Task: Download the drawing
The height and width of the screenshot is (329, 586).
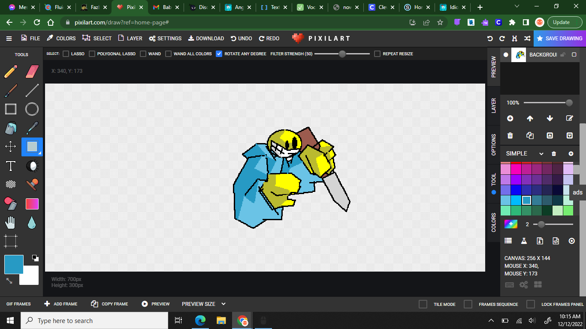Action: (206, 39)
